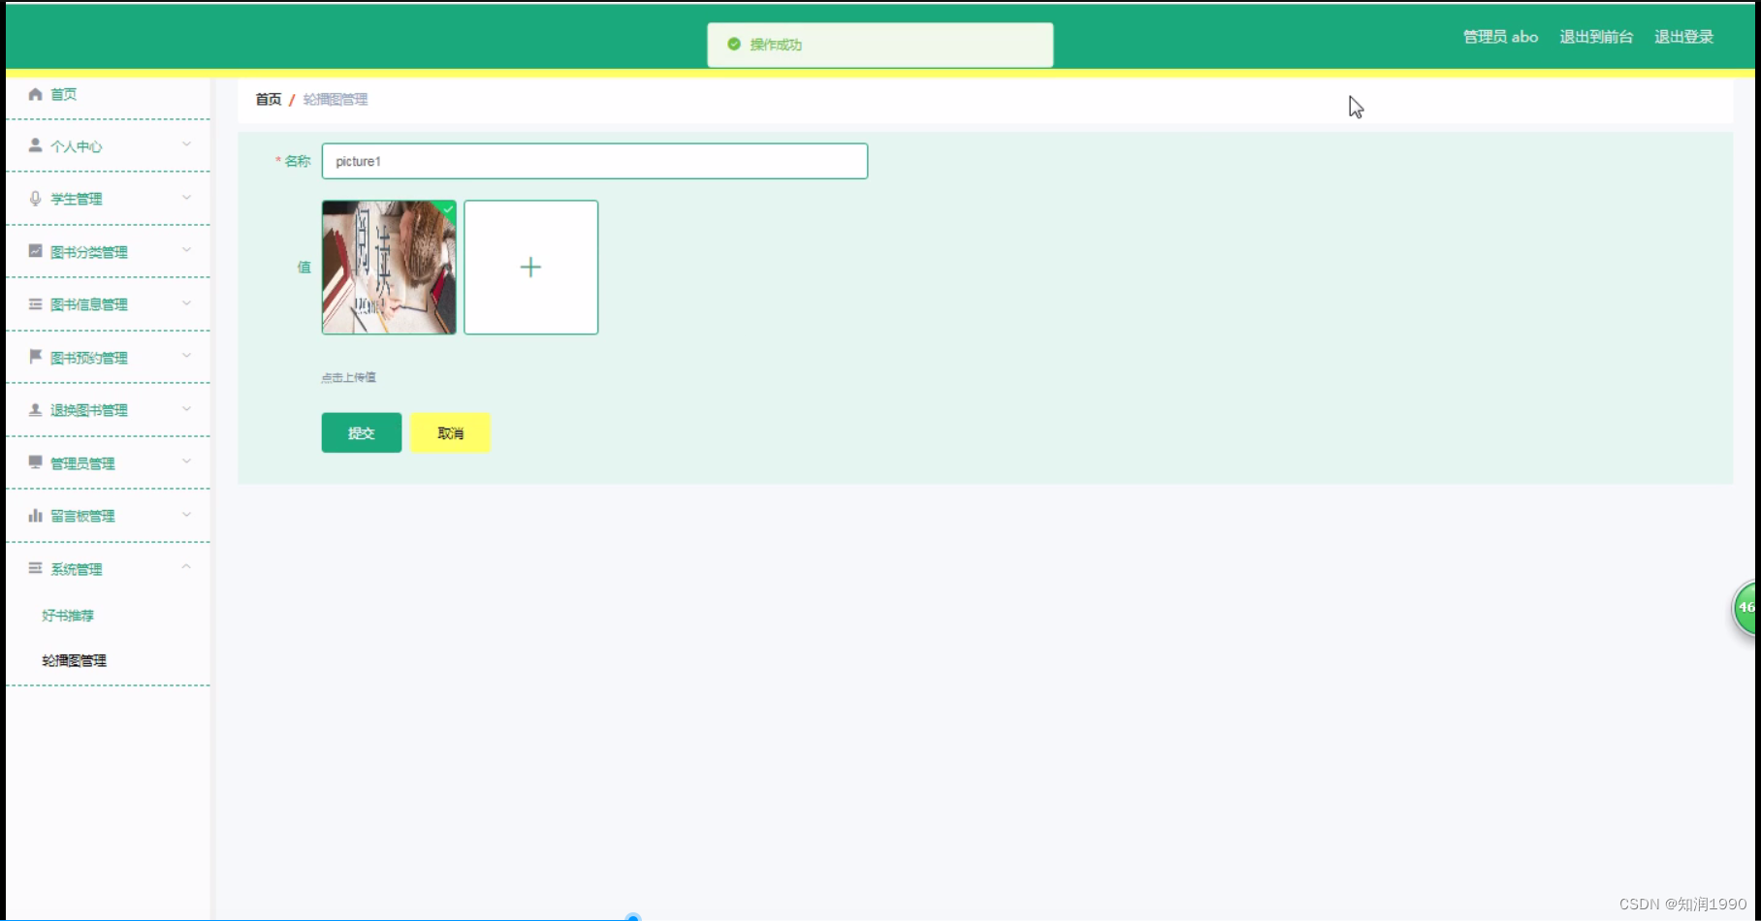Click the 名称 input containing picture1
1761x921 pixels.
click(x=594, y=161)
